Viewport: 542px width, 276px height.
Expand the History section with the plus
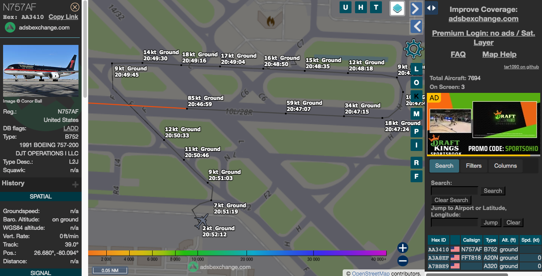point(75,184)
